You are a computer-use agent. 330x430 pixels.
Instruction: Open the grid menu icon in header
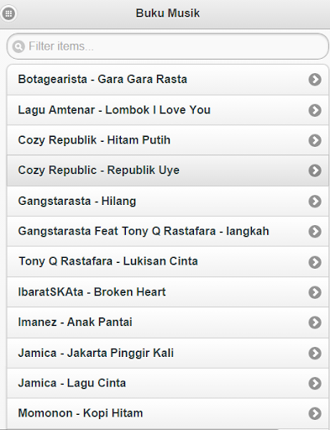point(8,13)
